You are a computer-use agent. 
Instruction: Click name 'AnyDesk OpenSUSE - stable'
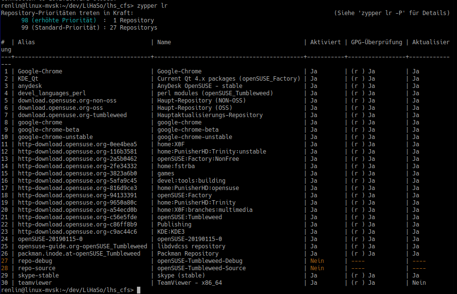click(x=200, y=86)
